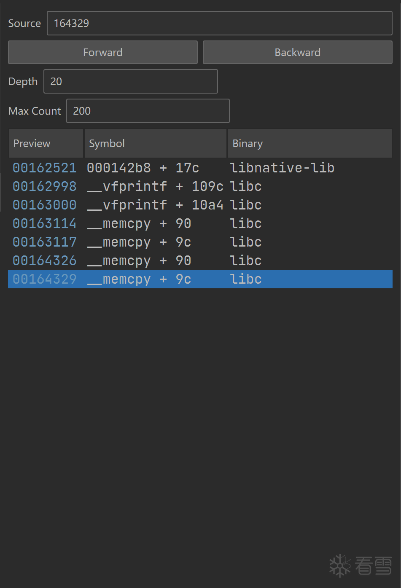Navigate to preview address 00163117
Image resolution: width=401 pixels, height=588 pixels.
click(45, 242)
